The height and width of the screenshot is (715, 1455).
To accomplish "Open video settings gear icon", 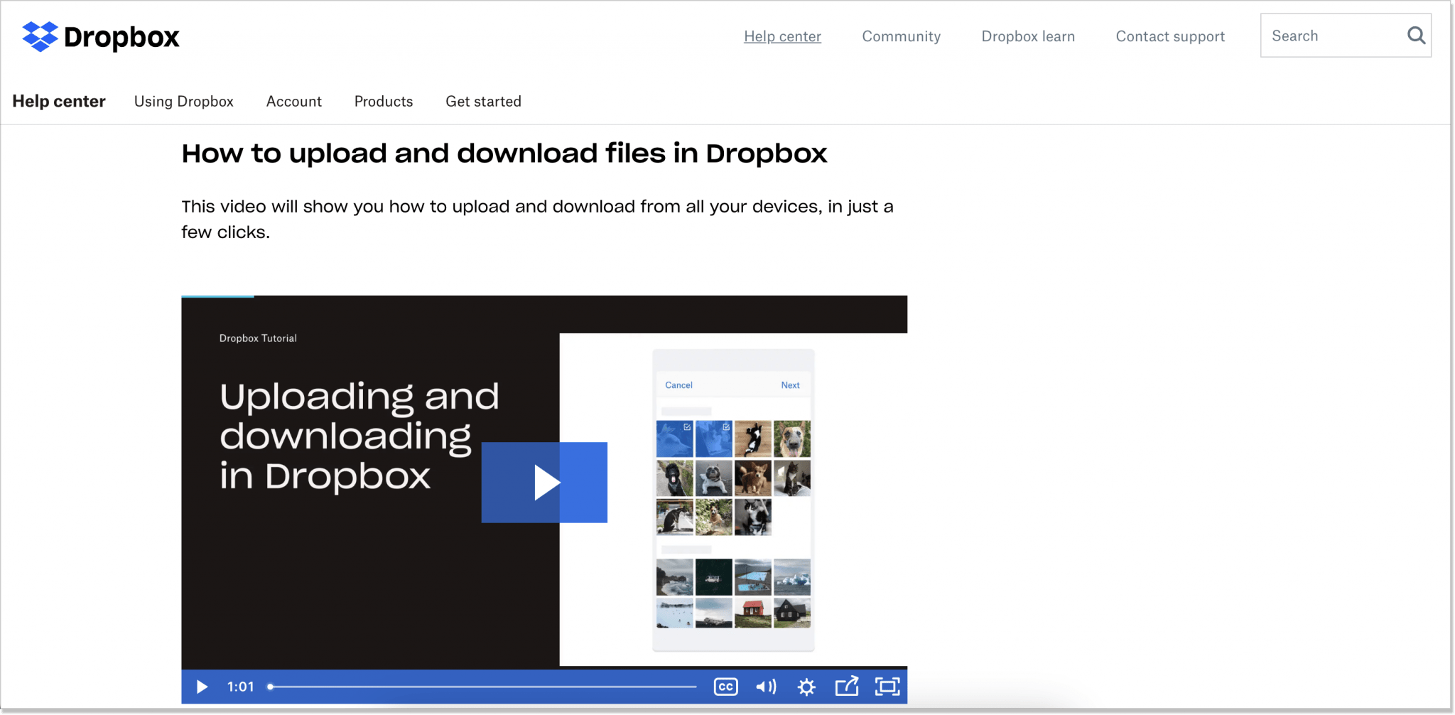I will [x=806, y=687].
